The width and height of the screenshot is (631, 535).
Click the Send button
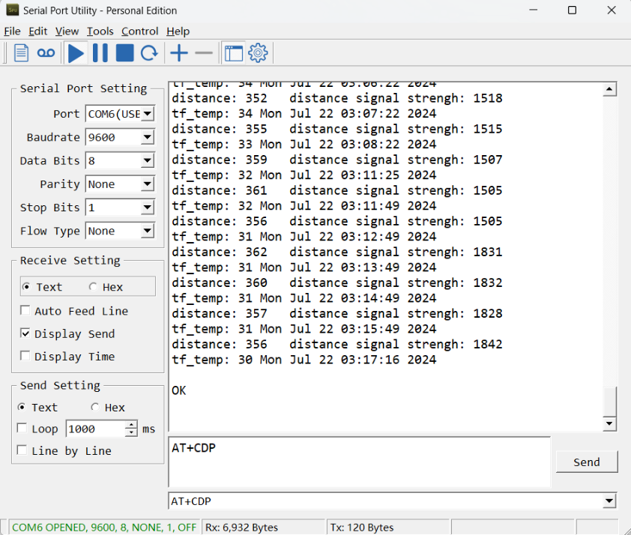coord(587,462)
